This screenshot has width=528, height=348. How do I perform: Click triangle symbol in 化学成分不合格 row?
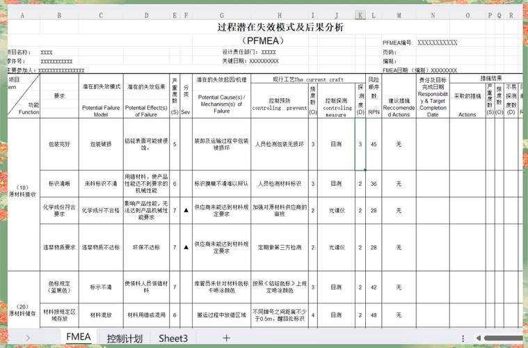(186, 210)
